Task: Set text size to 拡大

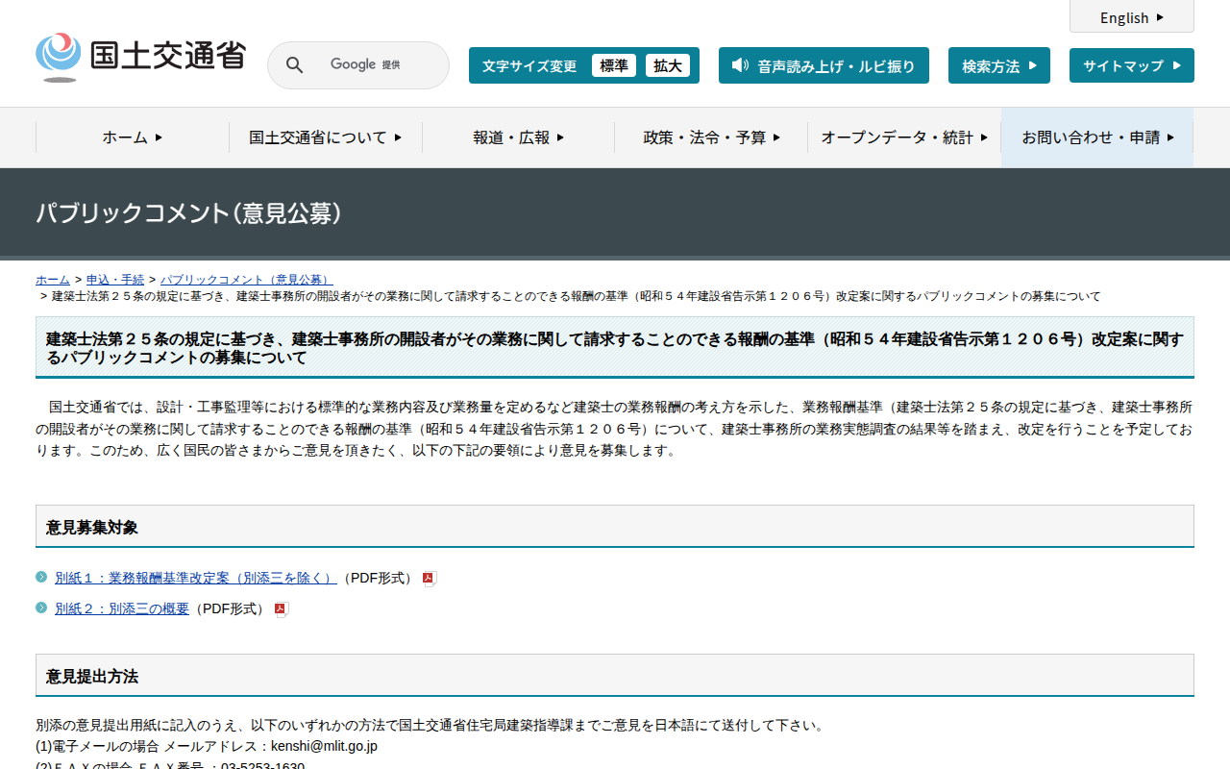Action: coord(667,65)
